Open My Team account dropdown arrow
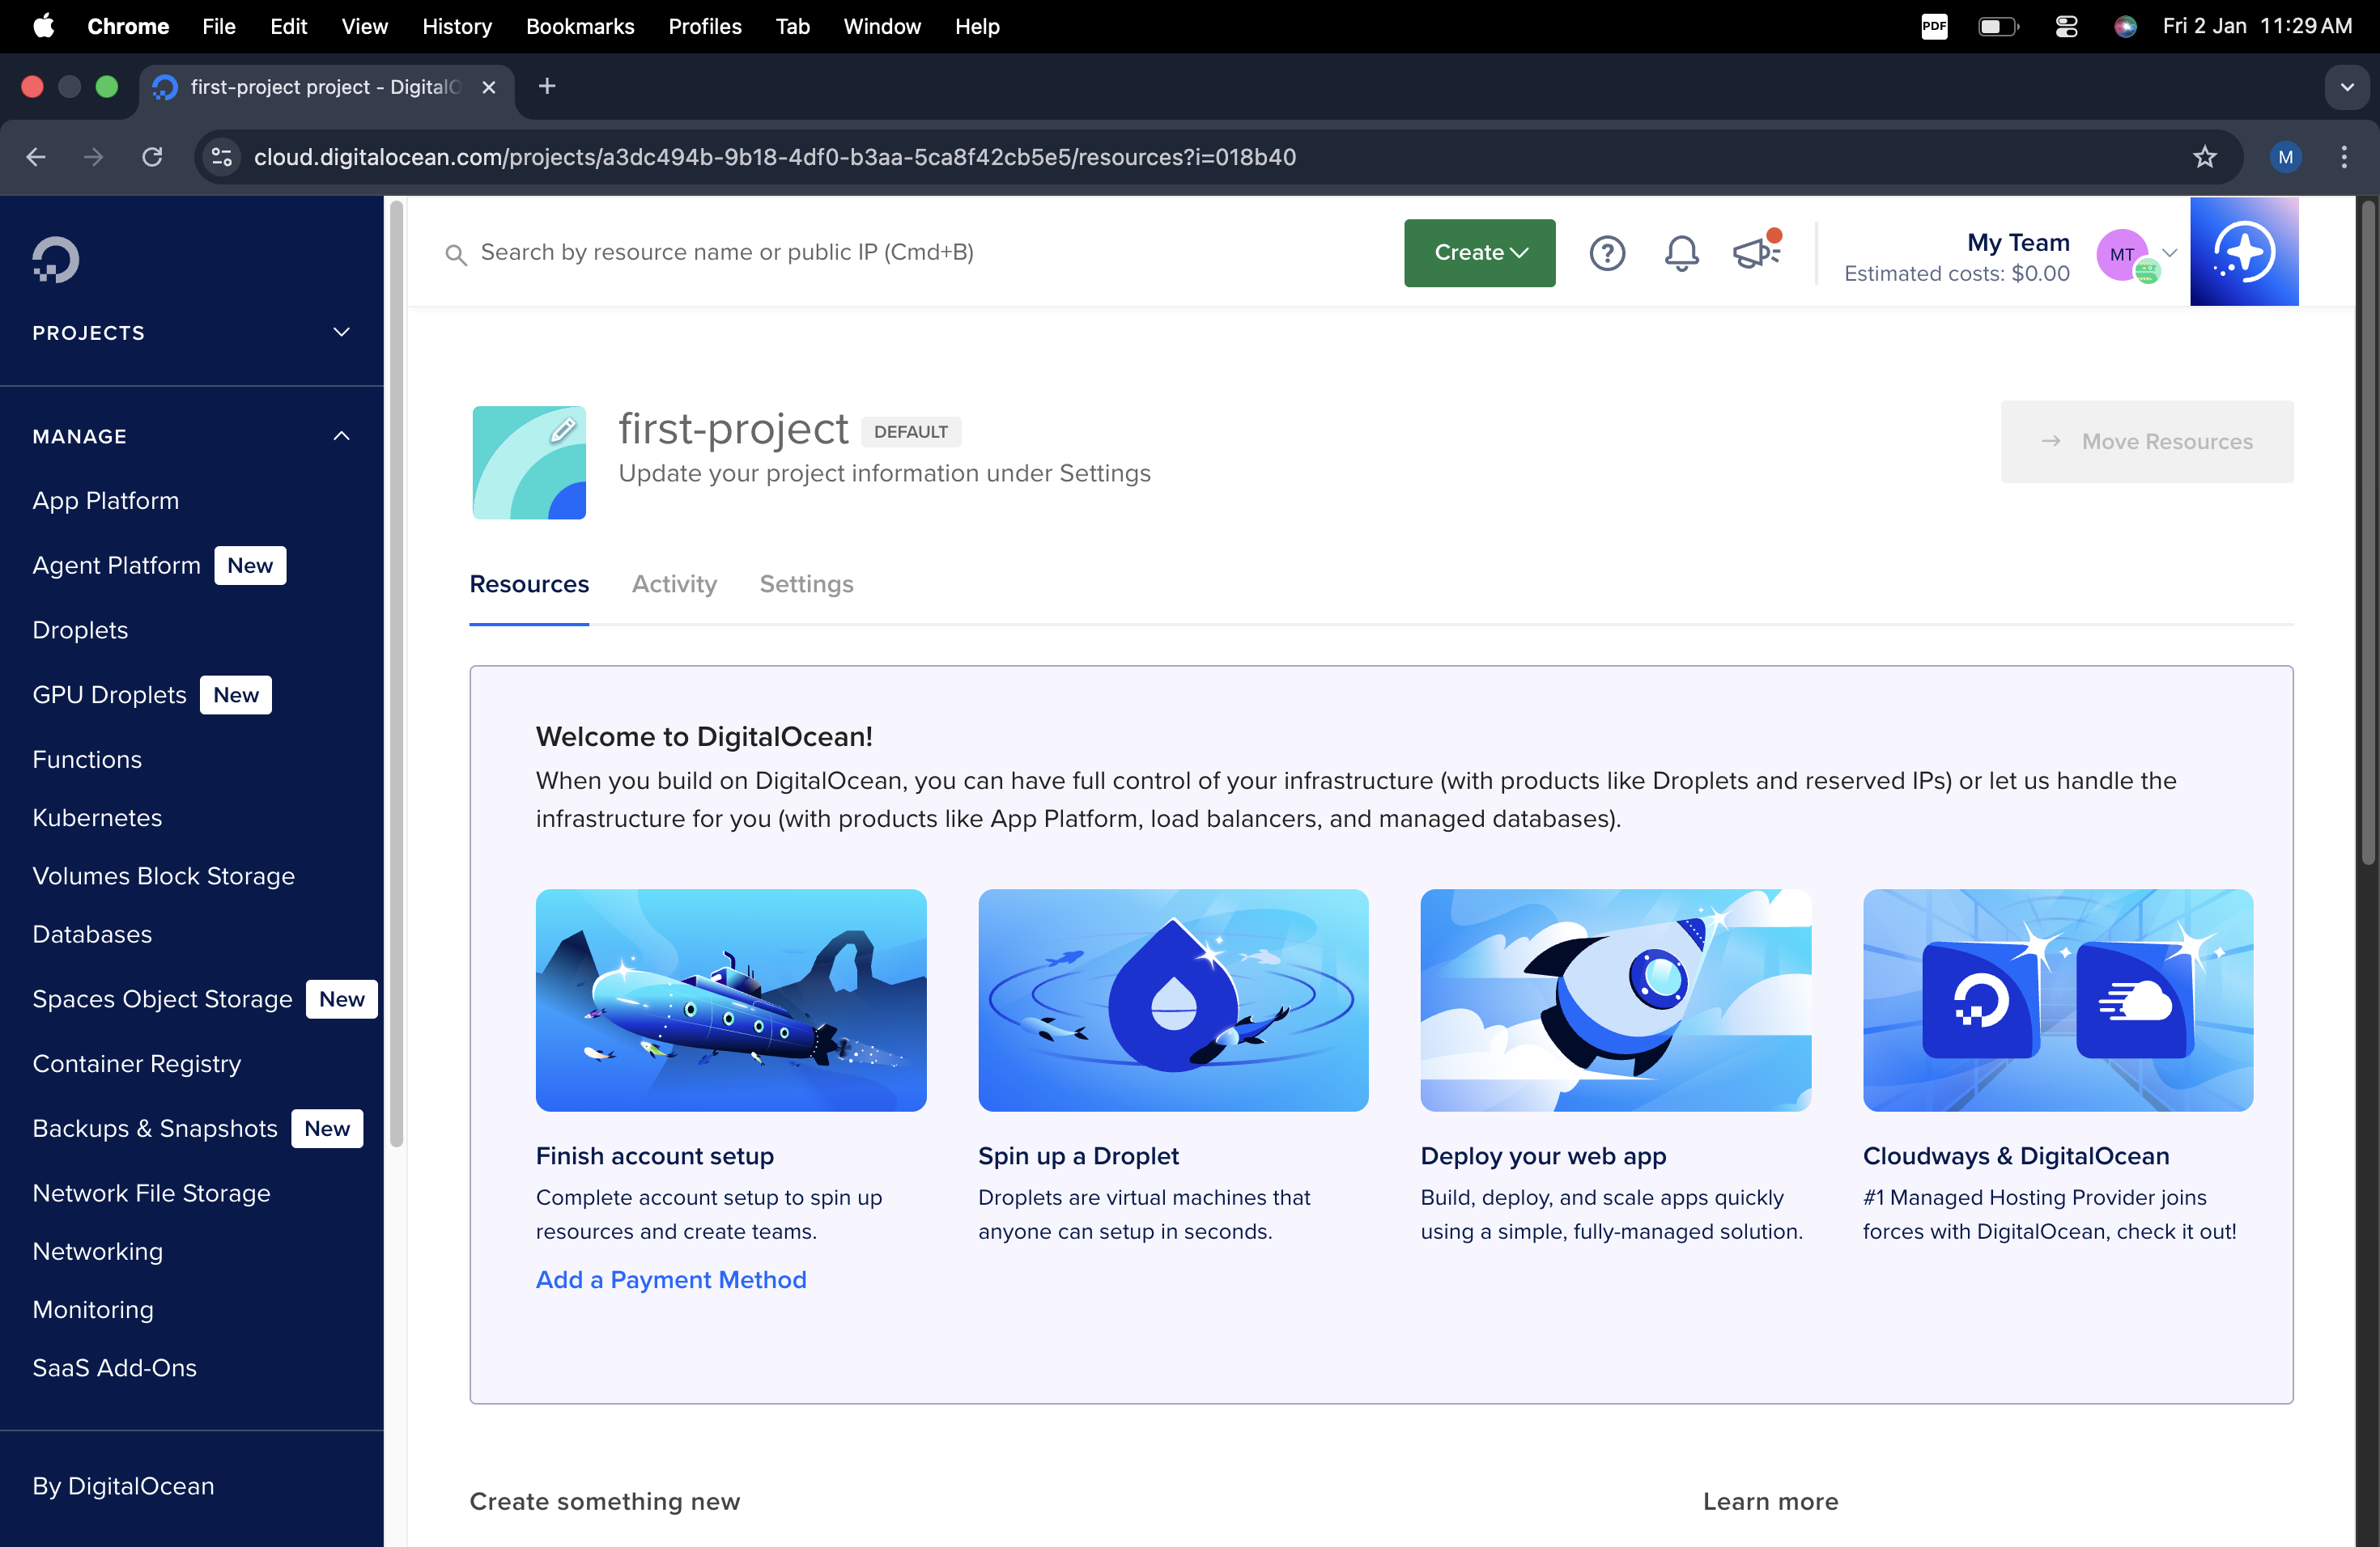2380x1547 pixels. click(2169, 252)
